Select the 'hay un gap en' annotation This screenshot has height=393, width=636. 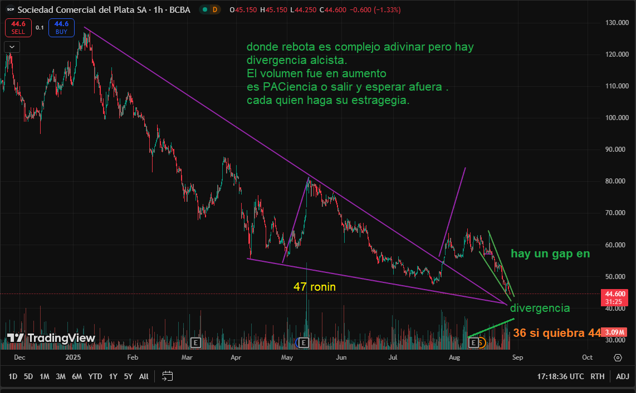pyautogui.click(x=550, y=254)
